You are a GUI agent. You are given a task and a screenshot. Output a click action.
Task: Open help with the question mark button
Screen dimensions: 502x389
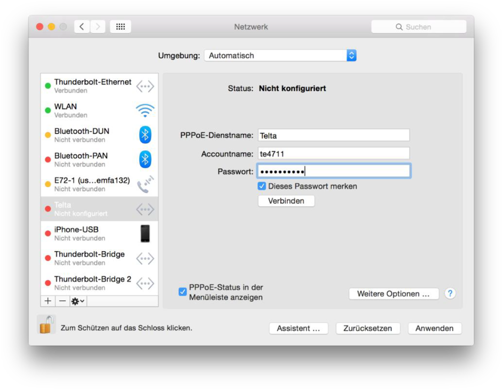(x=450, y=293)
